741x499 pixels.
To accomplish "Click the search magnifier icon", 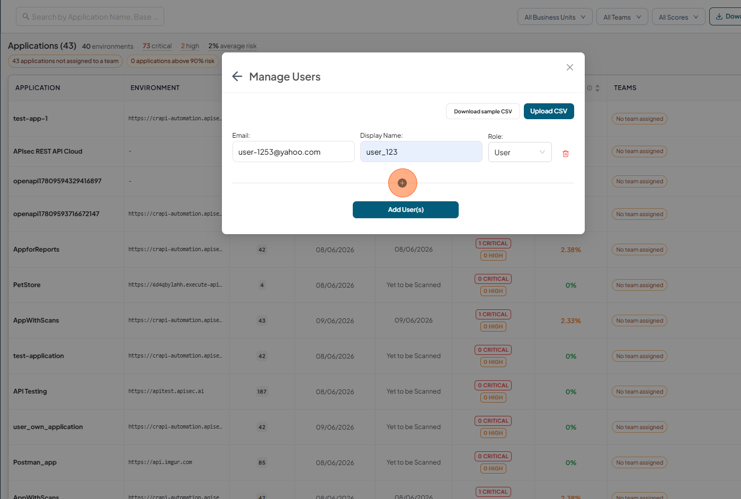I will click(25, 17).
